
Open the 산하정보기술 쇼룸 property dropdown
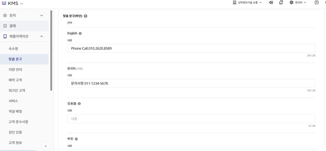247,3
